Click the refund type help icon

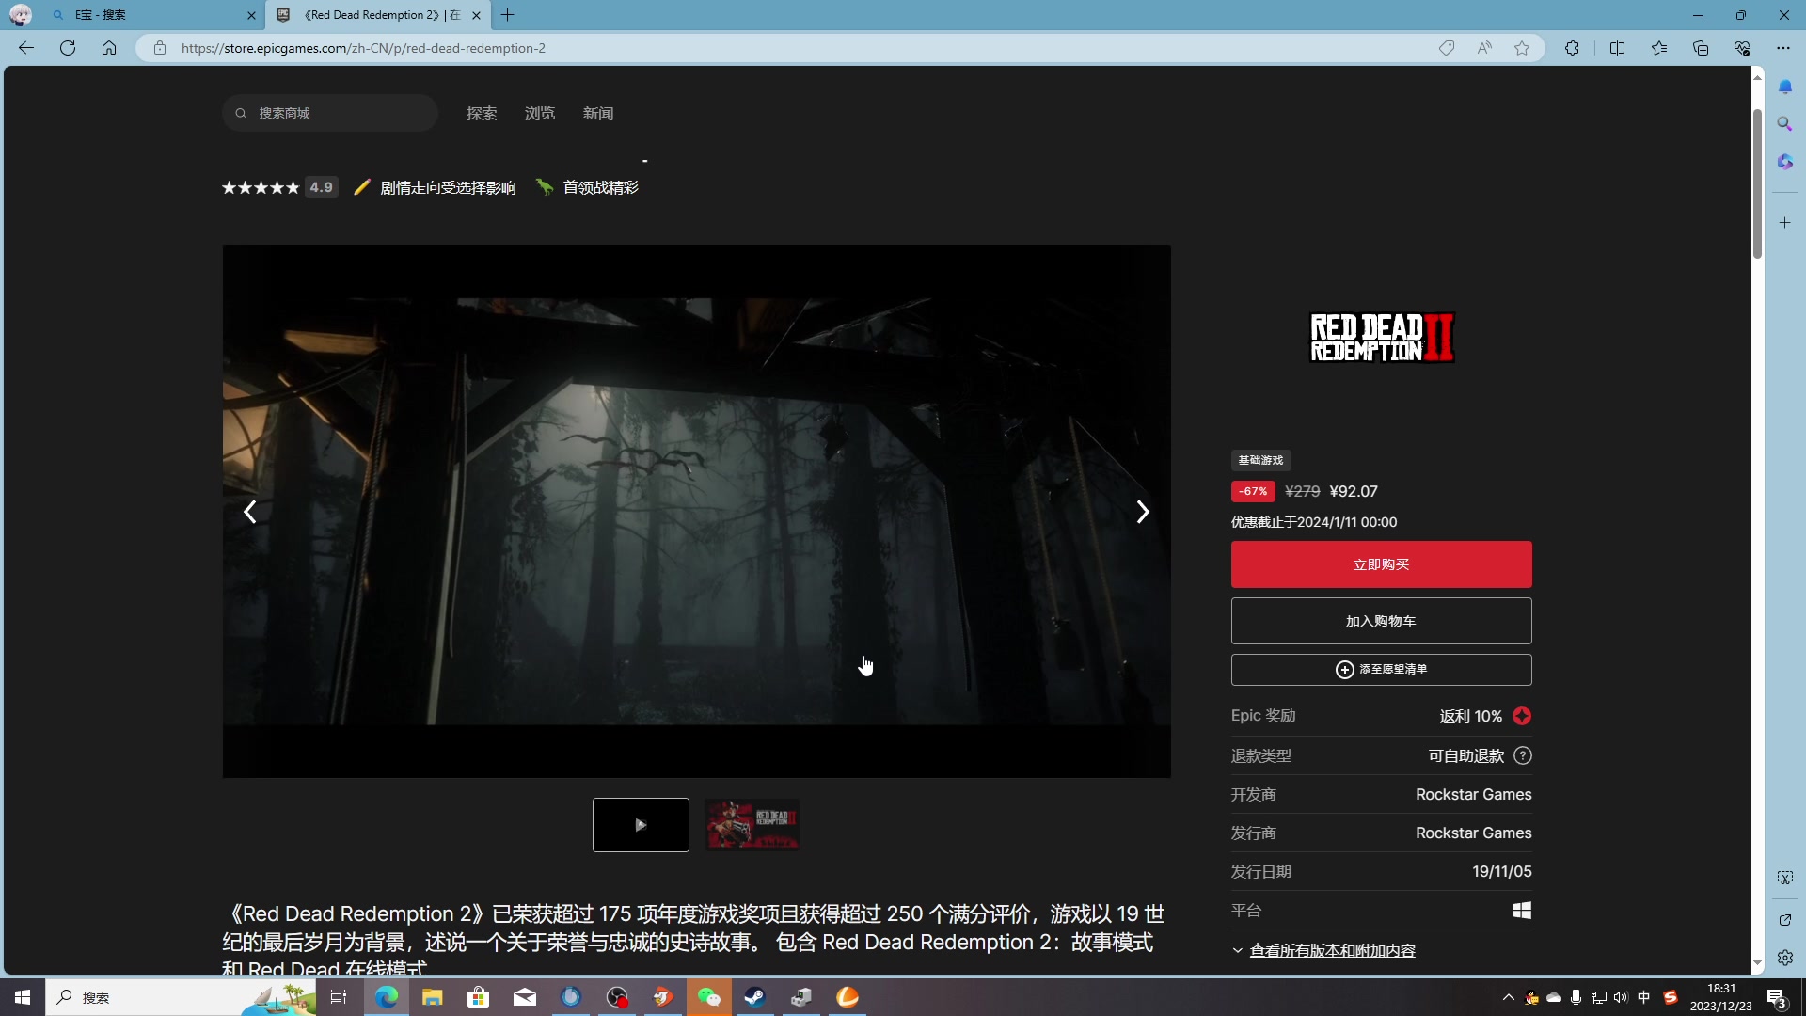click(1523, 755)
